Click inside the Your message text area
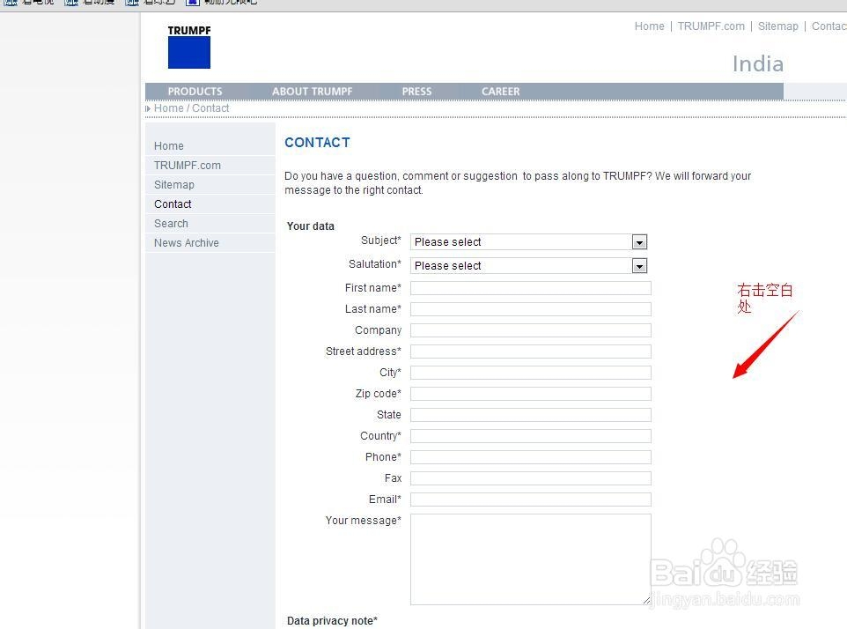This screenshot has width=847, height=629. pyautogui.click(x=530, y=559)
